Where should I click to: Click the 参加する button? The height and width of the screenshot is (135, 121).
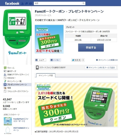[91, 48]
